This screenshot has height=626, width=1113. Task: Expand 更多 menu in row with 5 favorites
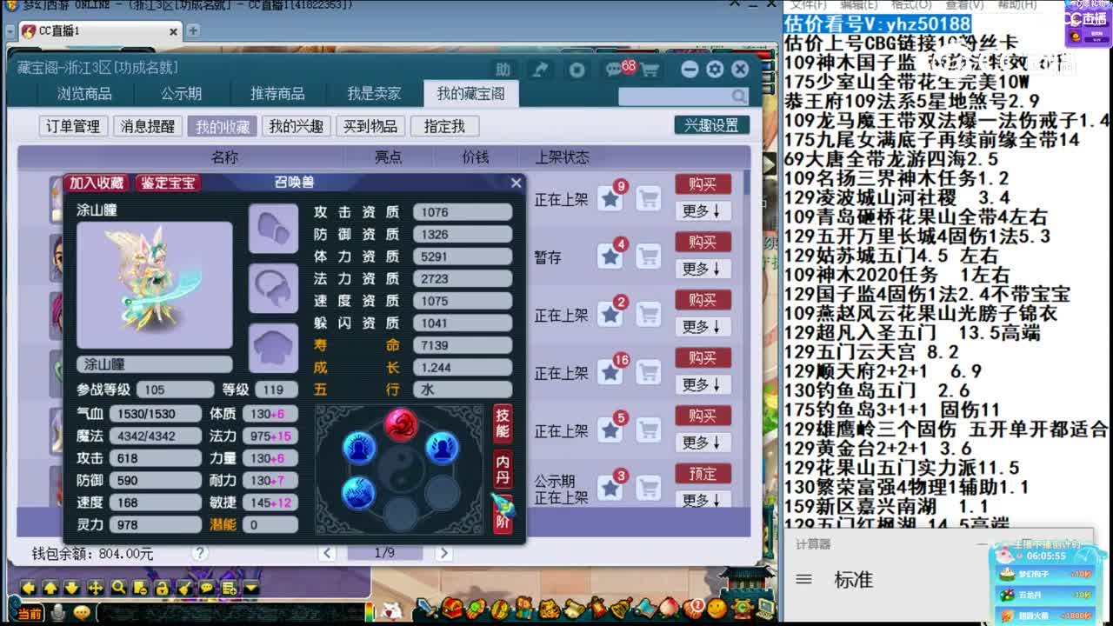coord(703,443)
